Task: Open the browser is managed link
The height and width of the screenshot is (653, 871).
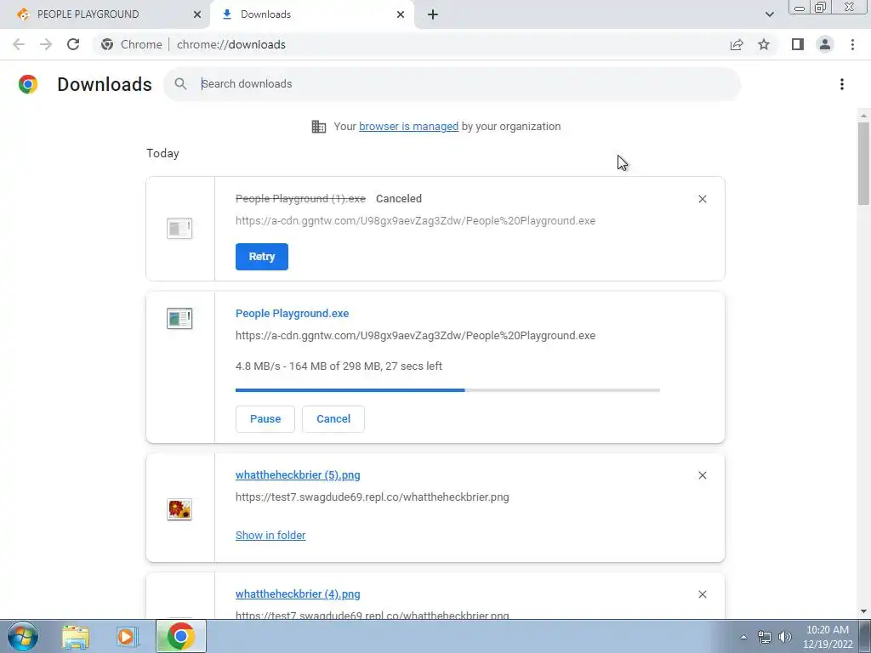Action: (408, 127)
